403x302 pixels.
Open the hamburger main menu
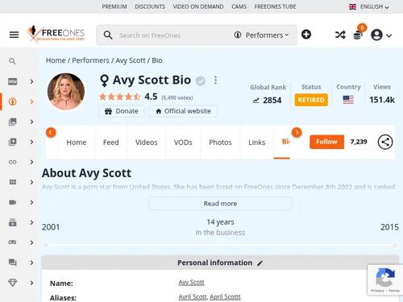(14, 35)
